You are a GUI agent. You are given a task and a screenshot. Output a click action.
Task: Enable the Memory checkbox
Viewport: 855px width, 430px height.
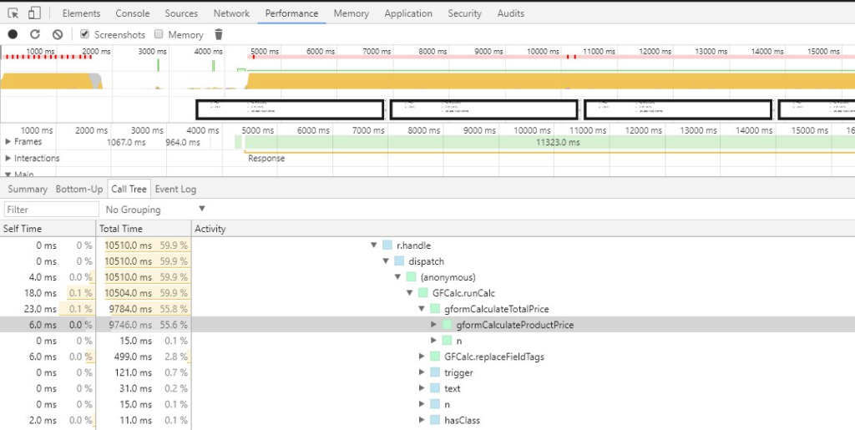(159, 34)
